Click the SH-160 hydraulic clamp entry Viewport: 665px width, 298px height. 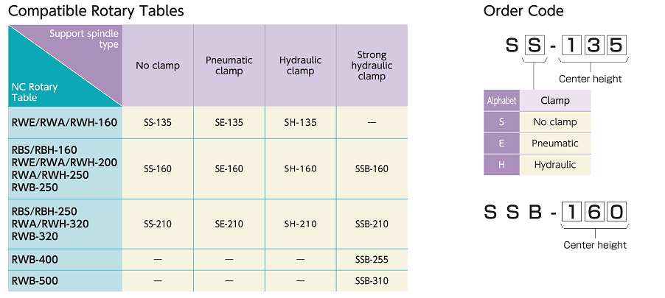[x=300, y=169]
